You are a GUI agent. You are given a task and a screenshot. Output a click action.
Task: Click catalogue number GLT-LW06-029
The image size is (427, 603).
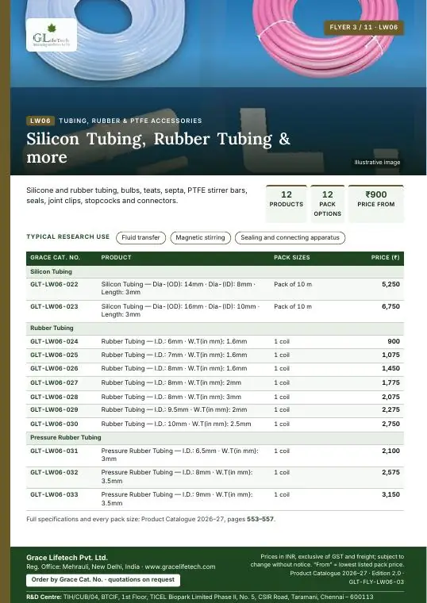point(54,410)
